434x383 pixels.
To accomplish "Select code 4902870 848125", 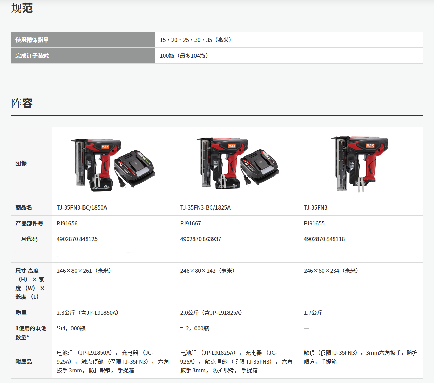I will 77,239.
